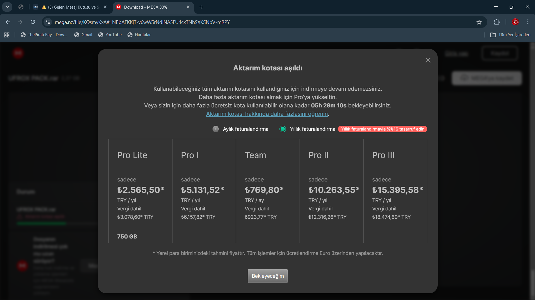The height and width of the screenshot is (300, 535).
Task: Go forward in browser history
Action: point(20,22)
